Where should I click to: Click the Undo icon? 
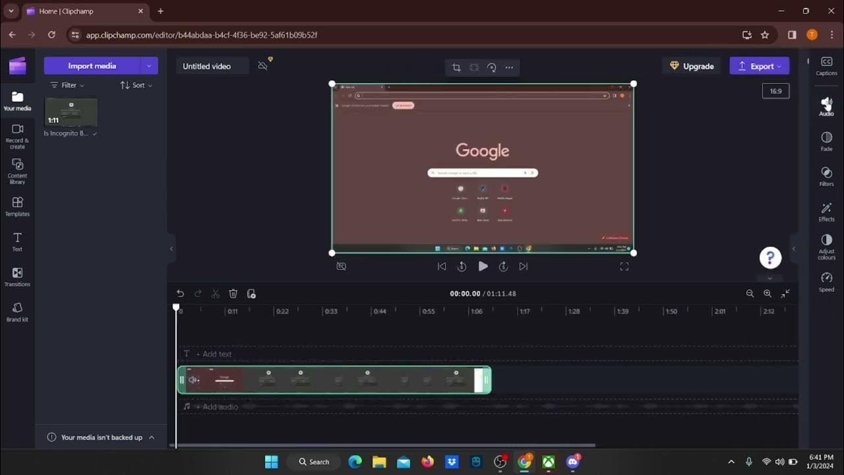point(180,294)
